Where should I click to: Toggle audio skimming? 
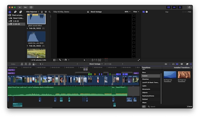coord(170,64)
